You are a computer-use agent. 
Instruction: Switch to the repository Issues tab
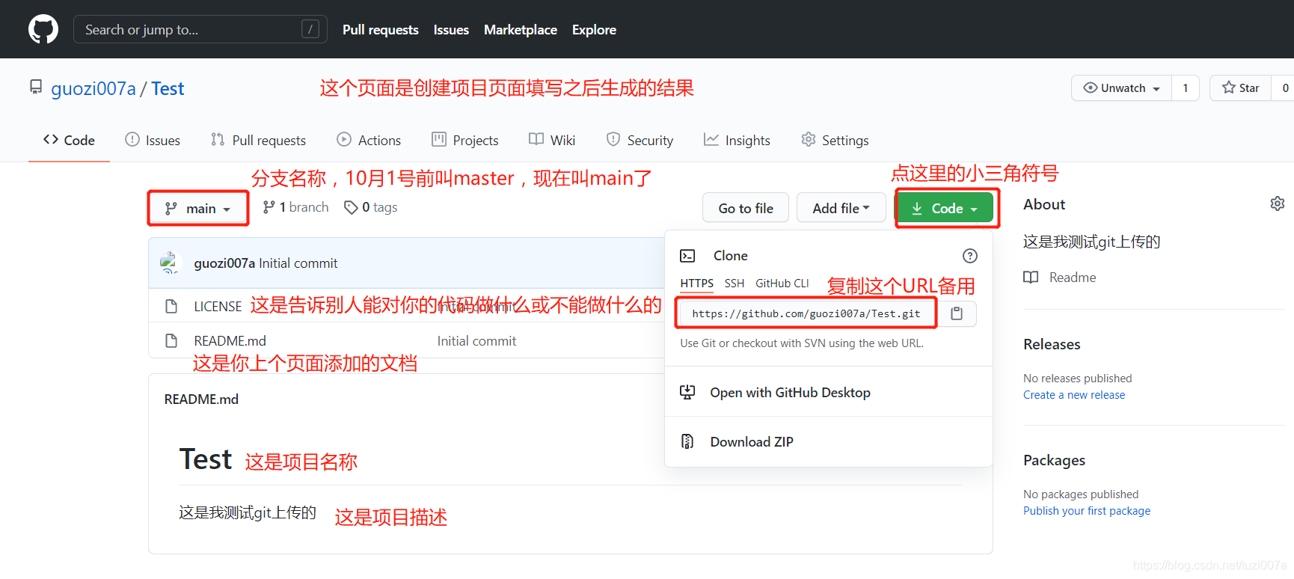[x=153, y=140]
